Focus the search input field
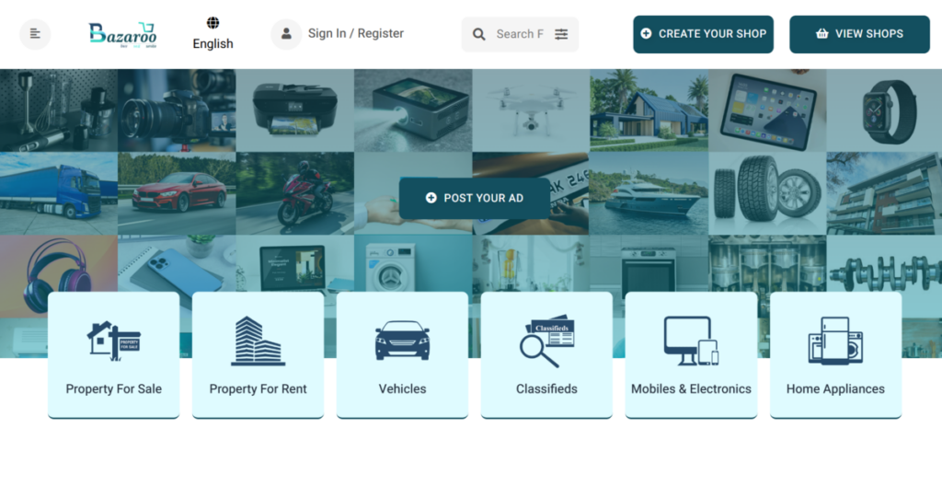Viewport: 942px width, 497px height. click(520, 34)
